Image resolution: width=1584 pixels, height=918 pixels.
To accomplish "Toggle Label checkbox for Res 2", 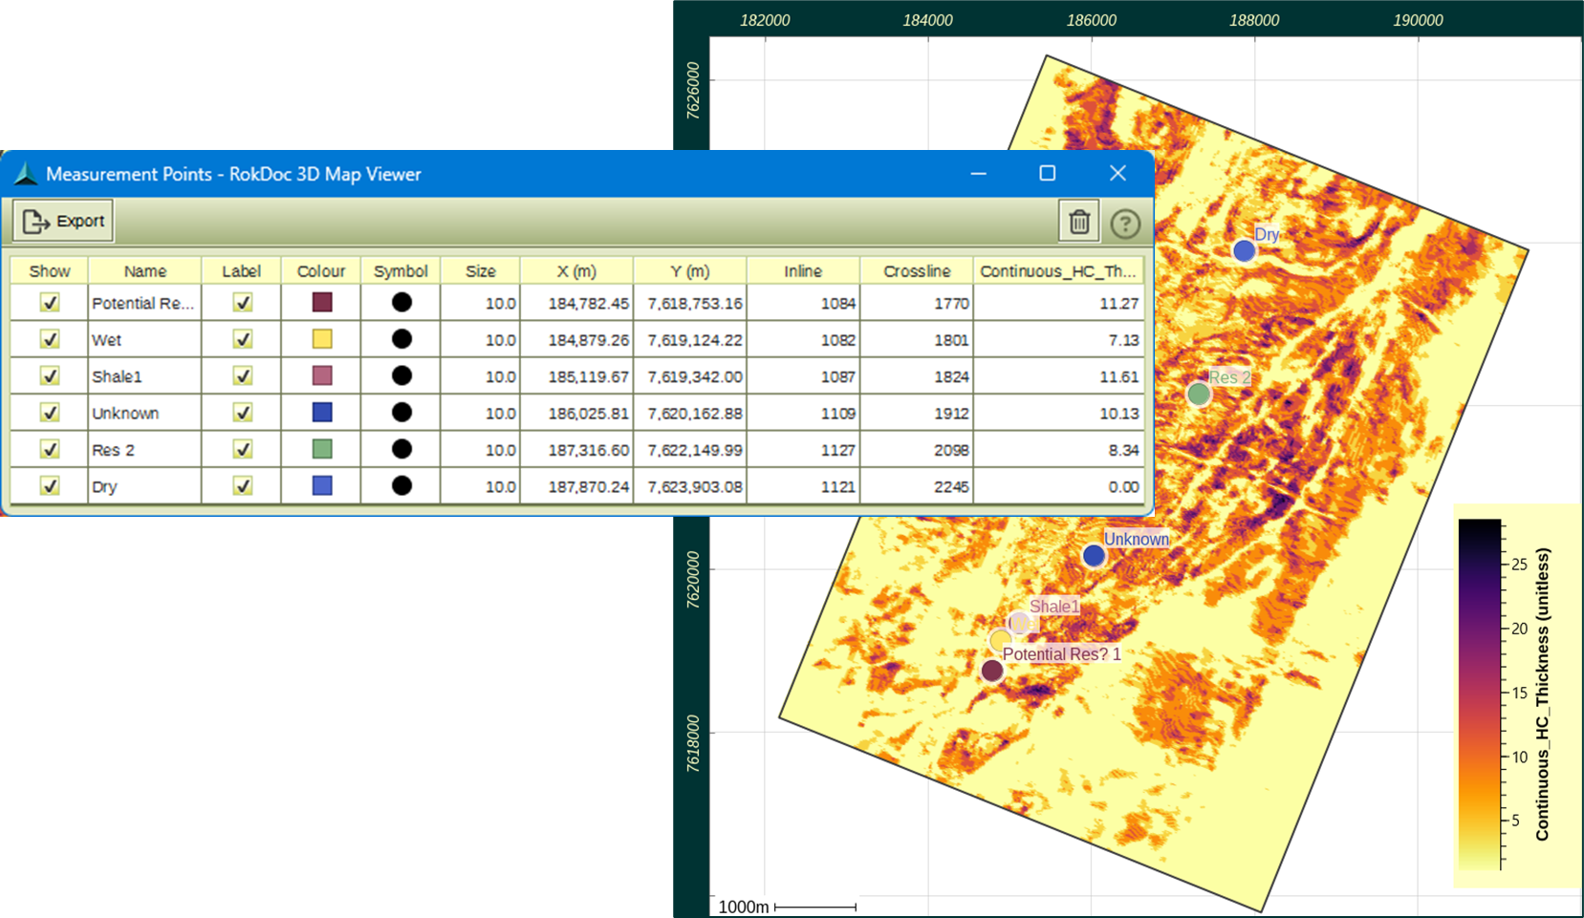I will coord(243,449).
